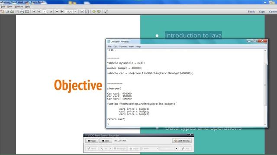Select the Rectangle drawing tool in recorder
277x155 pixels.
pyautogui.click(x=119, y=149)
